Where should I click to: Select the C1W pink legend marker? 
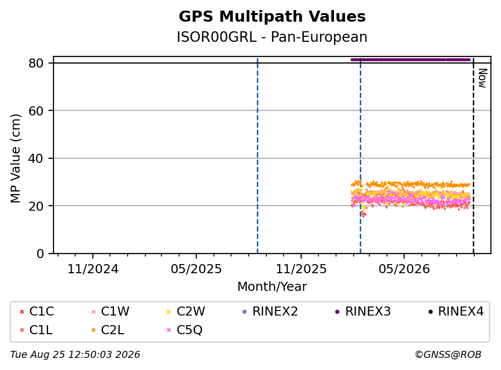click(94, 312)
